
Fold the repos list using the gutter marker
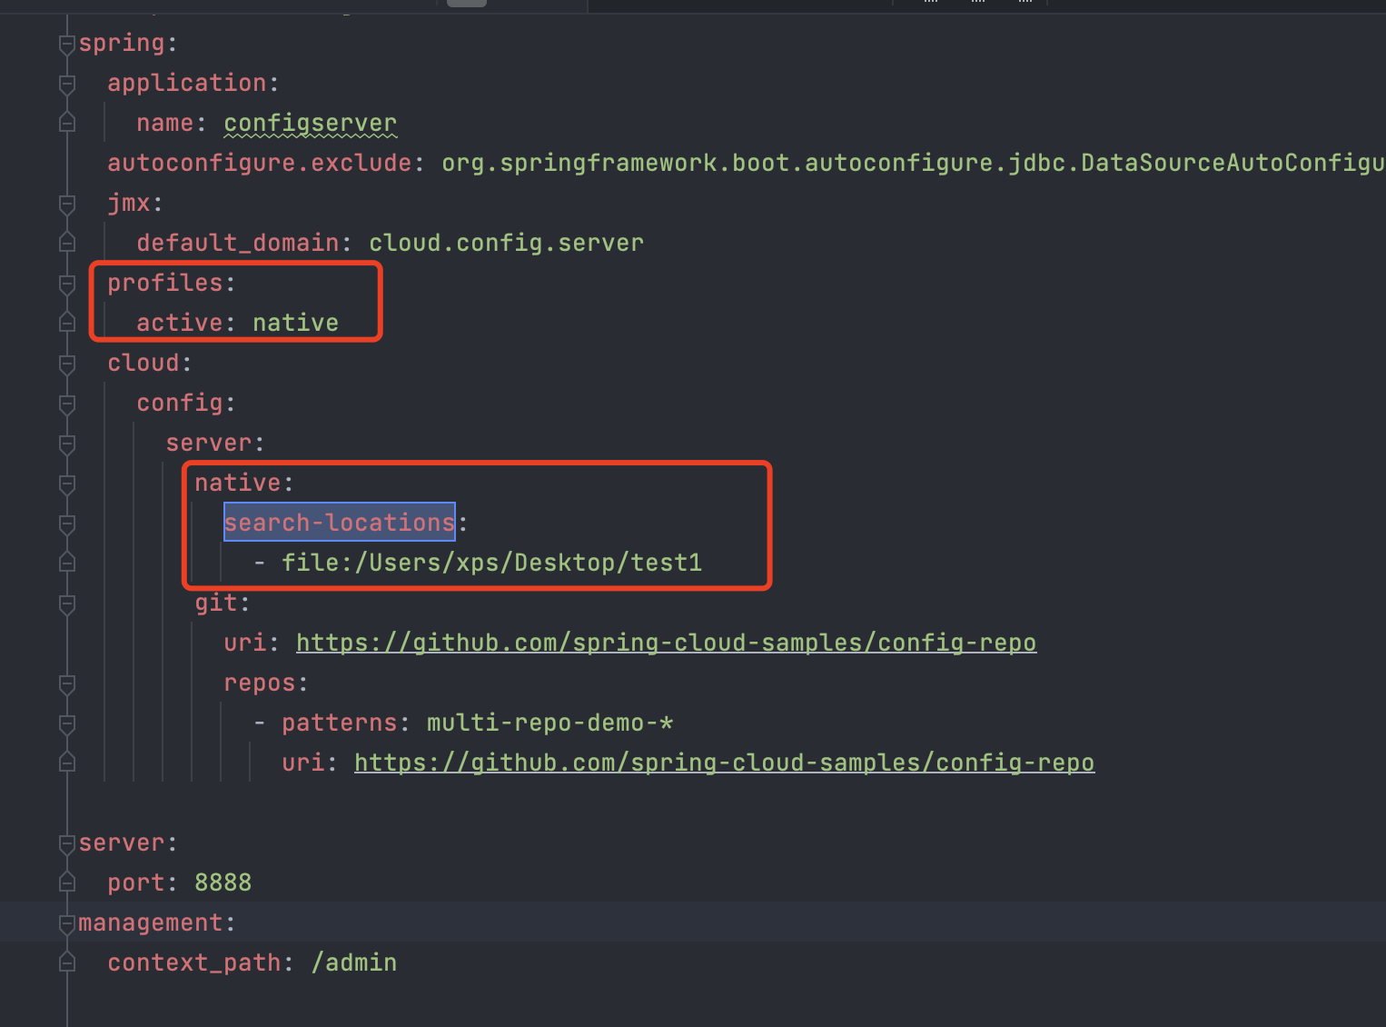66,683
